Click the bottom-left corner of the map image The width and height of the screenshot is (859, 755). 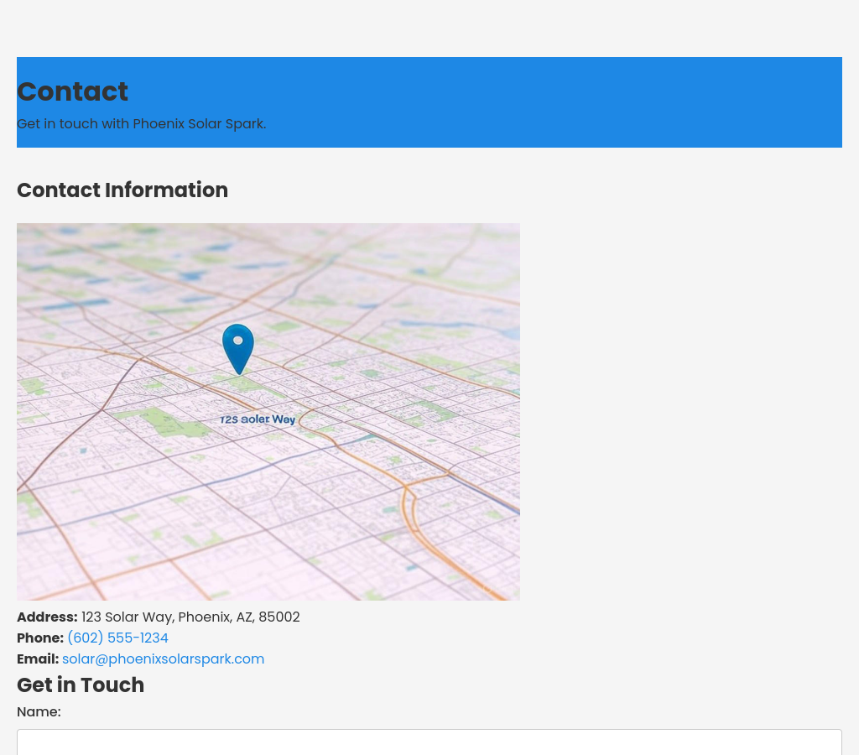27,591
